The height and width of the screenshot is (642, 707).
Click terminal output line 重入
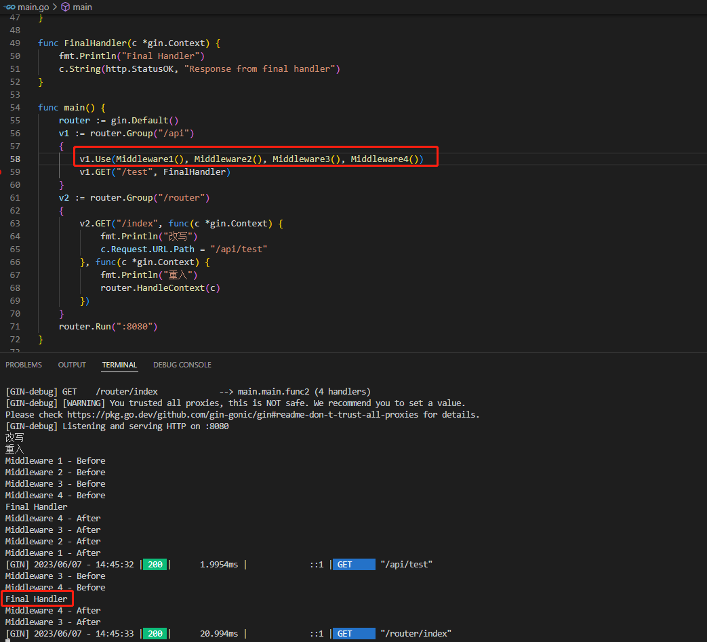point(14,449)
